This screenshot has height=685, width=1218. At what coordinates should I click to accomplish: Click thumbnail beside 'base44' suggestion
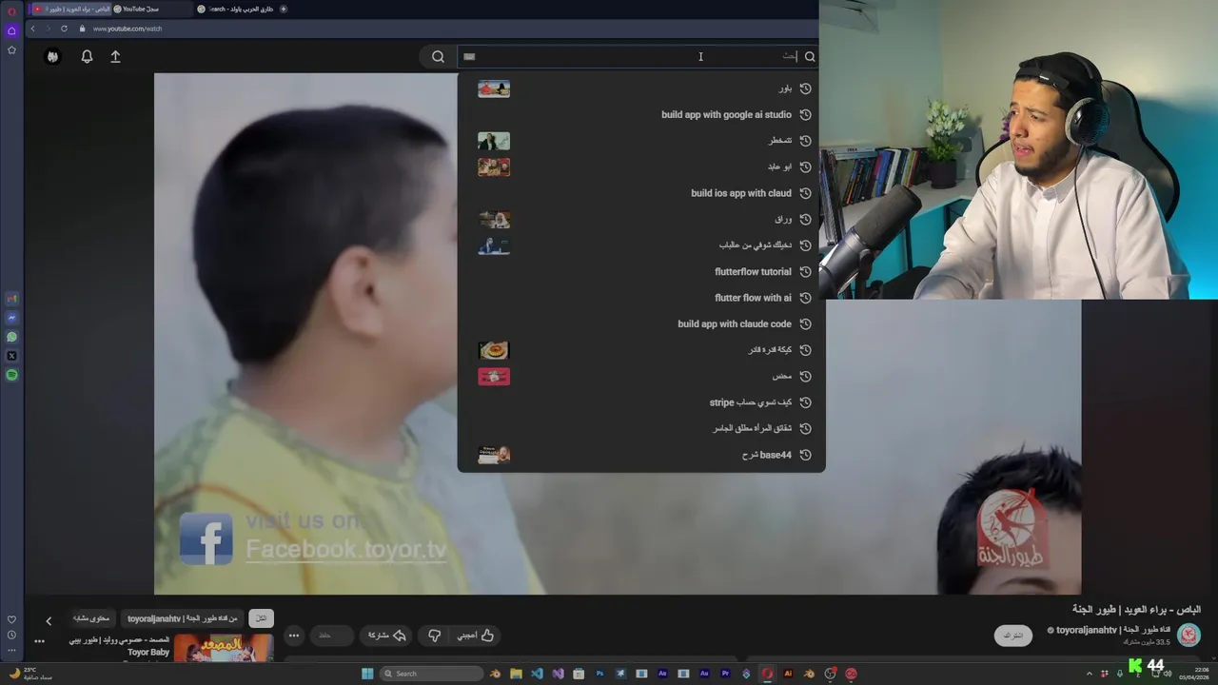pos(494,455)
